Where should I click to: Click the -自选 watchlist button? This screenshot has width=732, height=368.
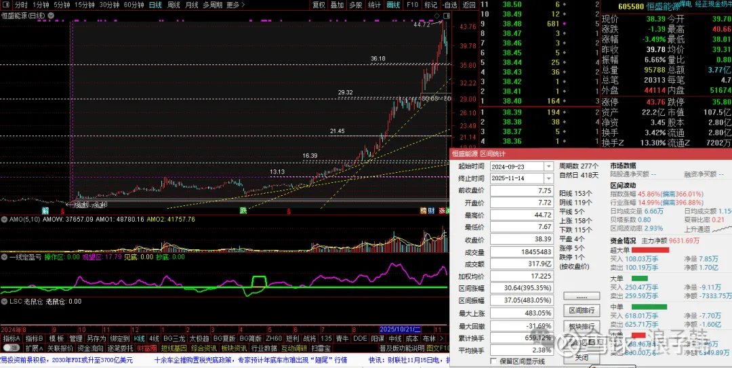[x=449, y=5]
